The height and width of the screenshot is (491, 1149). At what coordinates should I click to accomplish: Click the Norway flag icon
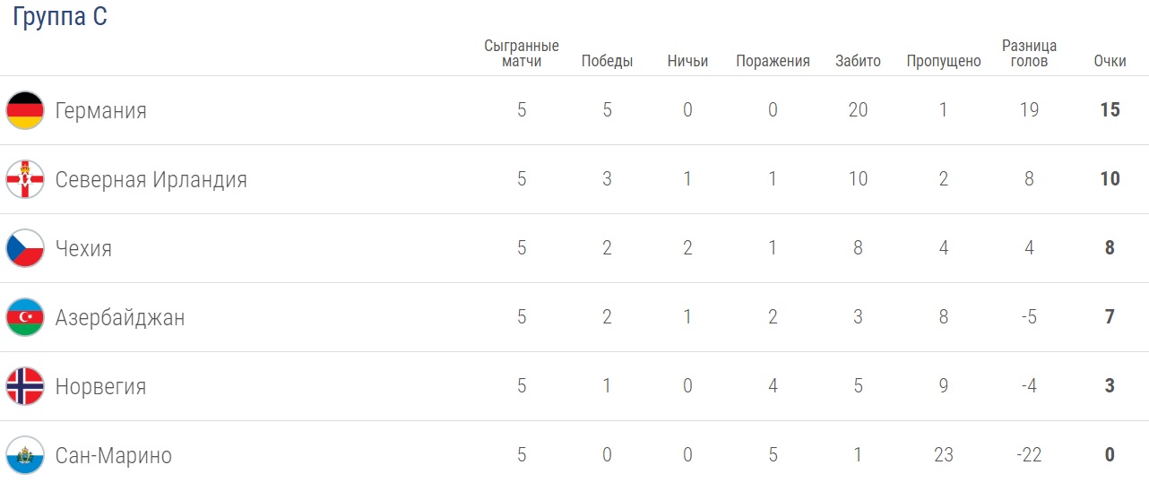pos(25,386)
